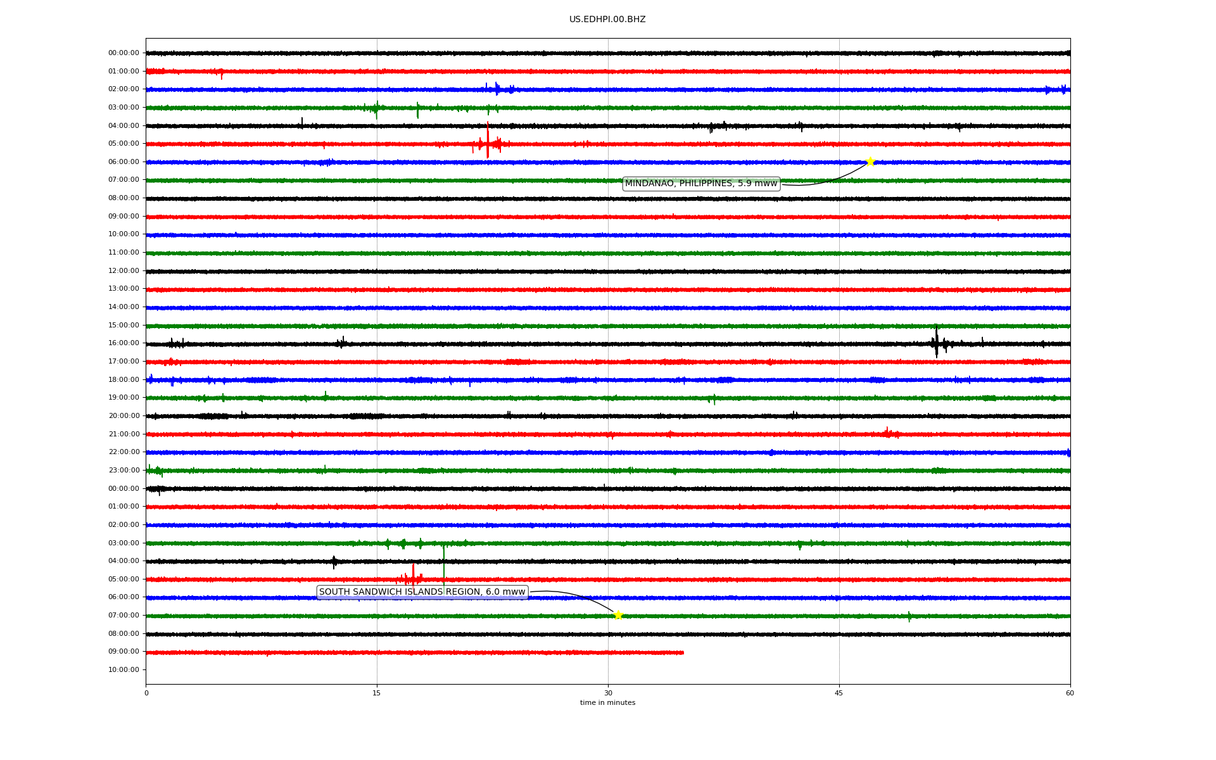Click the 'time in minutes' axis label
Image resolution: width=1216 pixels, height=760 pixels.
click(607, 703)
